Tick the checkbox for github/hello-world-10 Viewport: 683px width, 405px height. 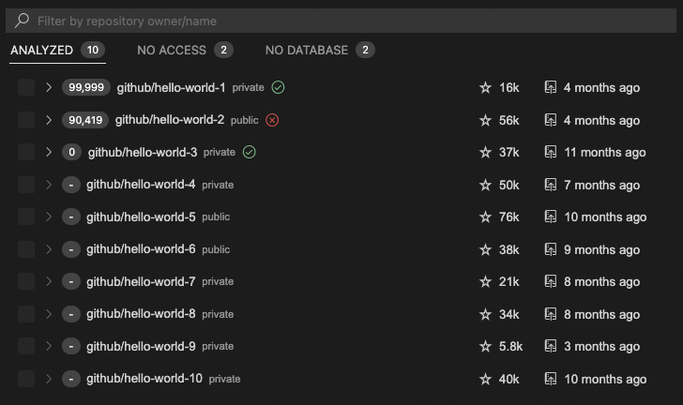click(x=26, y=379)
